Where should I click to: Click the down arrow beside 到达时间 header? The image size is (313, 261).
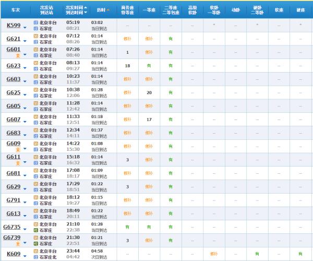86,13
